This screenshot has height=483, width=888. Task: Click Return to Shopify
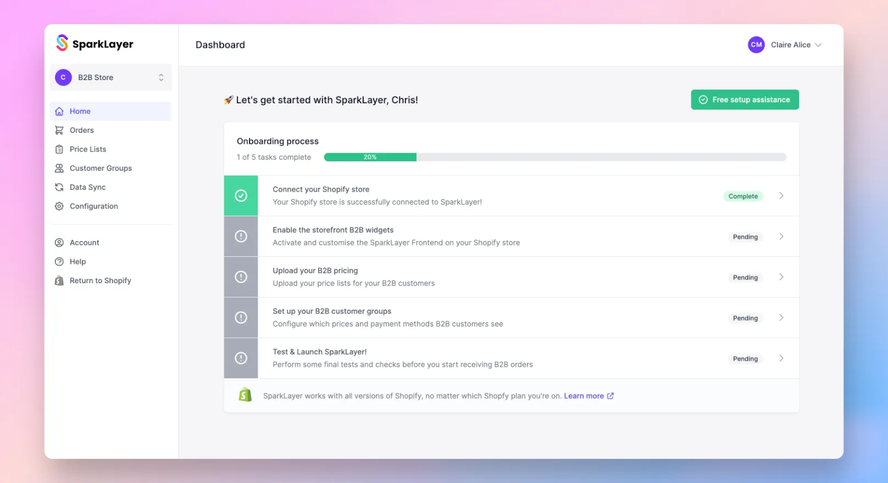(x=111, y=280)
